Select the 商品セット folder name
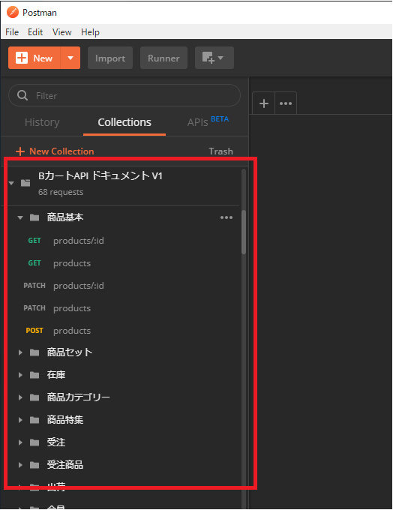Screen dimensions: 393x510 (x=70, y=352)
